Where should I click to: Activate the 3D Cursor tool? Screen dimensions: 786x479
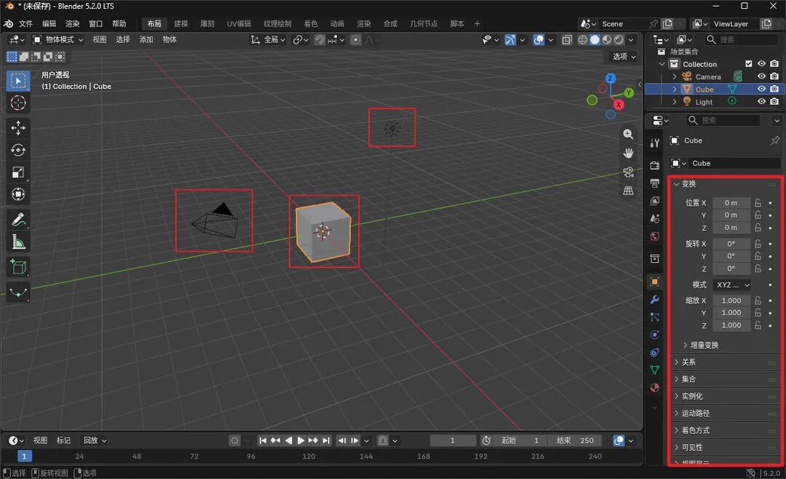click(18, 103)
